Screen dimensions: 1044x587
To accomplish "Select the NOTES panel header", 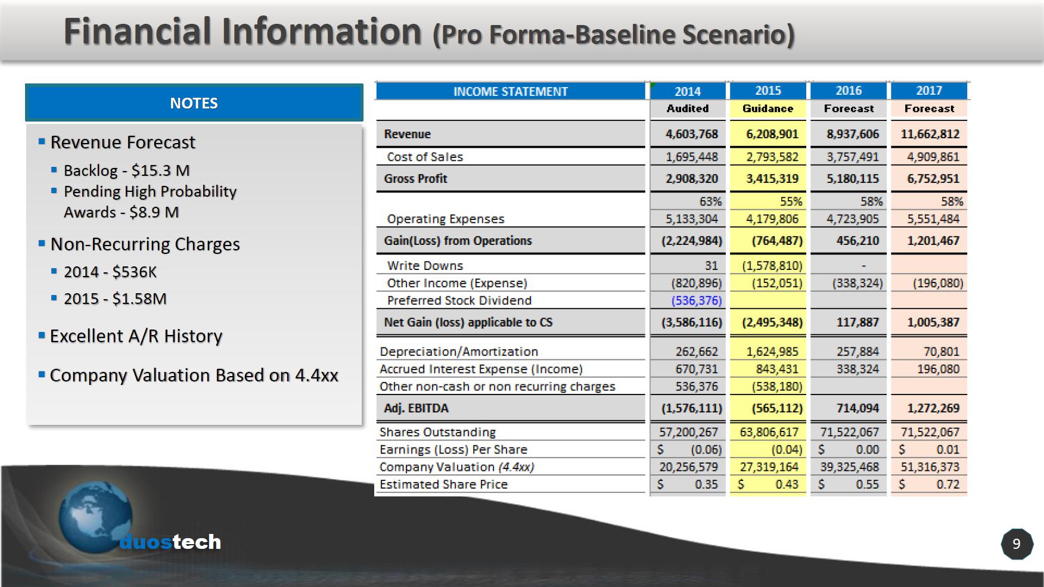I will [194, 103].
